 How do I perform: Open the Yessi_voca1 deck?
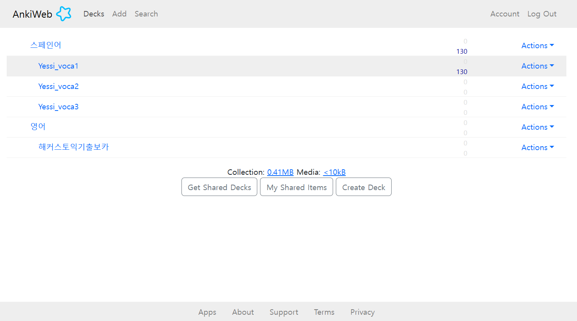[x=58, y=66]
